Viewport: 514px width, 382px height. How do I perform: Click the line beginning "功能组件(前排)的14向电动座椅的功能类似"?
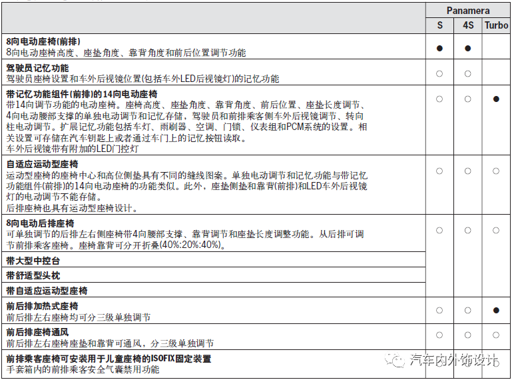click(186, 186)
